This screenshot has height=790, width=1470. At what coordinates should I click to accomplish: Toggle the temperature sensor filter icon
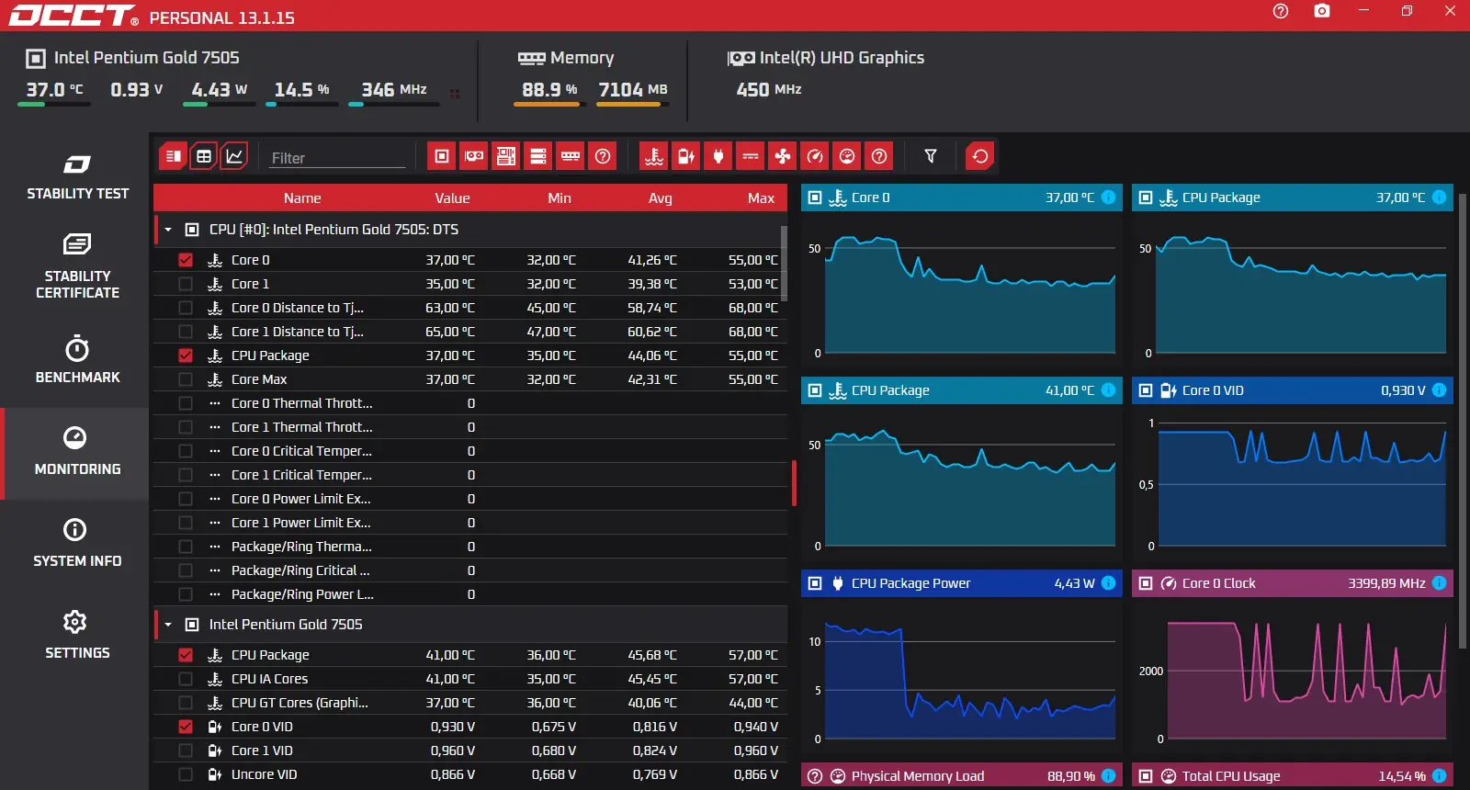click(x=654, y=156)
